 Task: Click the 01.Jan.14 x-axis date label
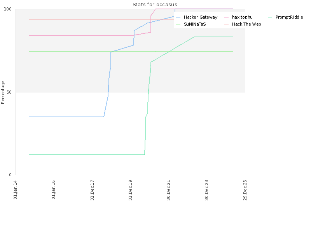pyautogui.click(x=15, y=190)
